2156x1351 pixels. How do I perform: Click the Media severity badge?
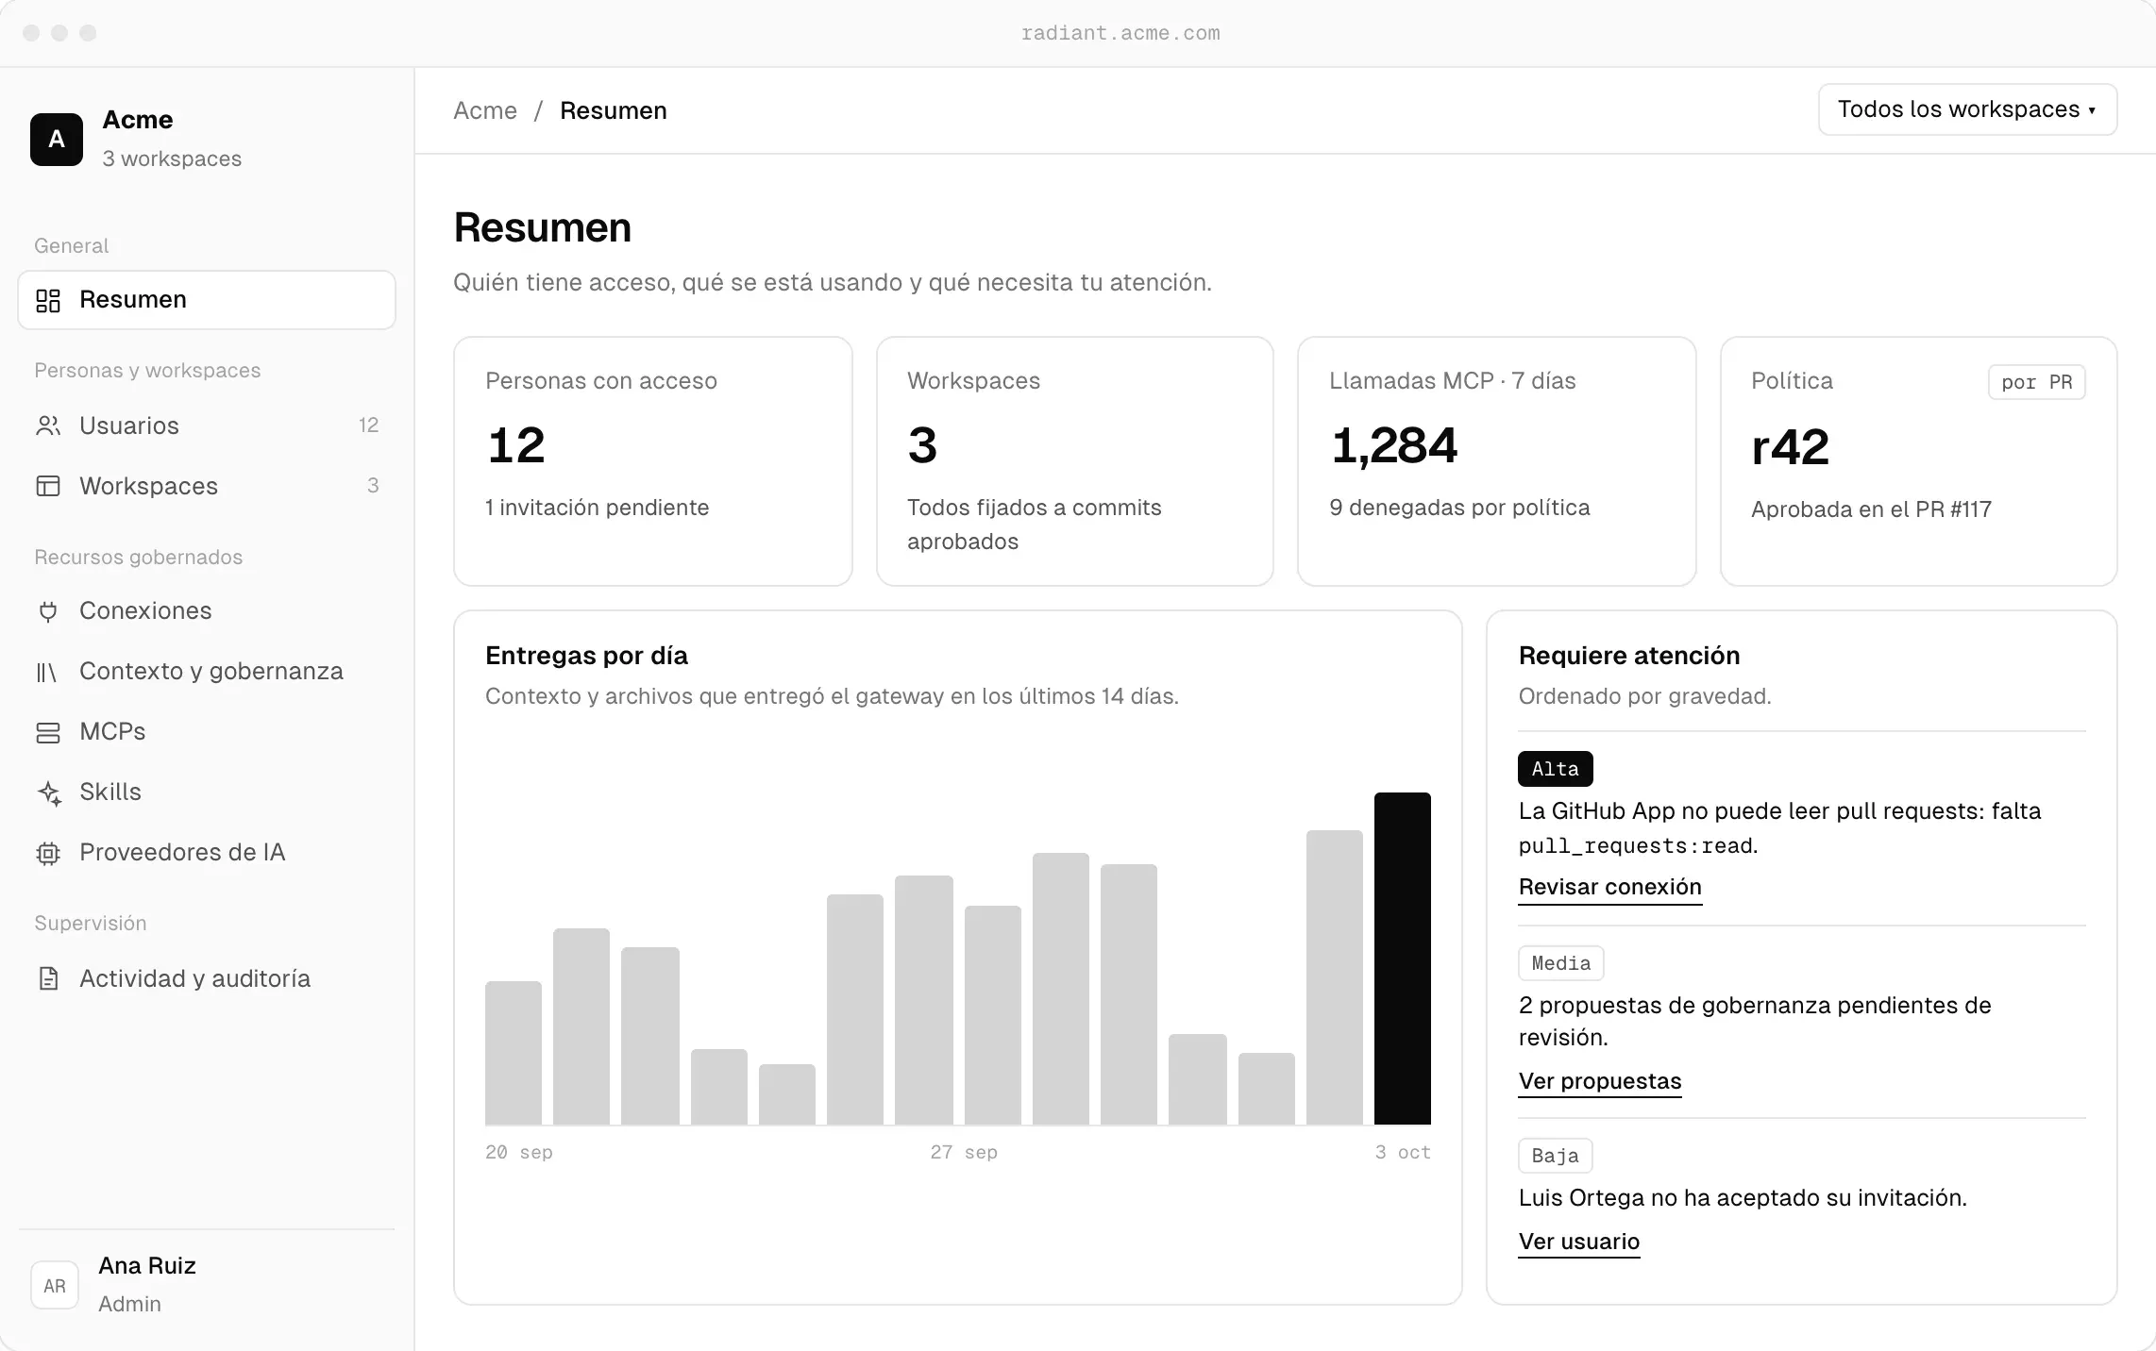(1561, 963)
